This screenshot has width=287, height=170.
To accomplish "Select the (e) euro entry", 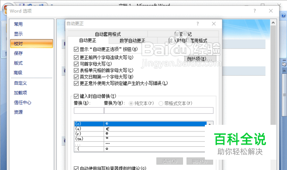I will [140, 129].
